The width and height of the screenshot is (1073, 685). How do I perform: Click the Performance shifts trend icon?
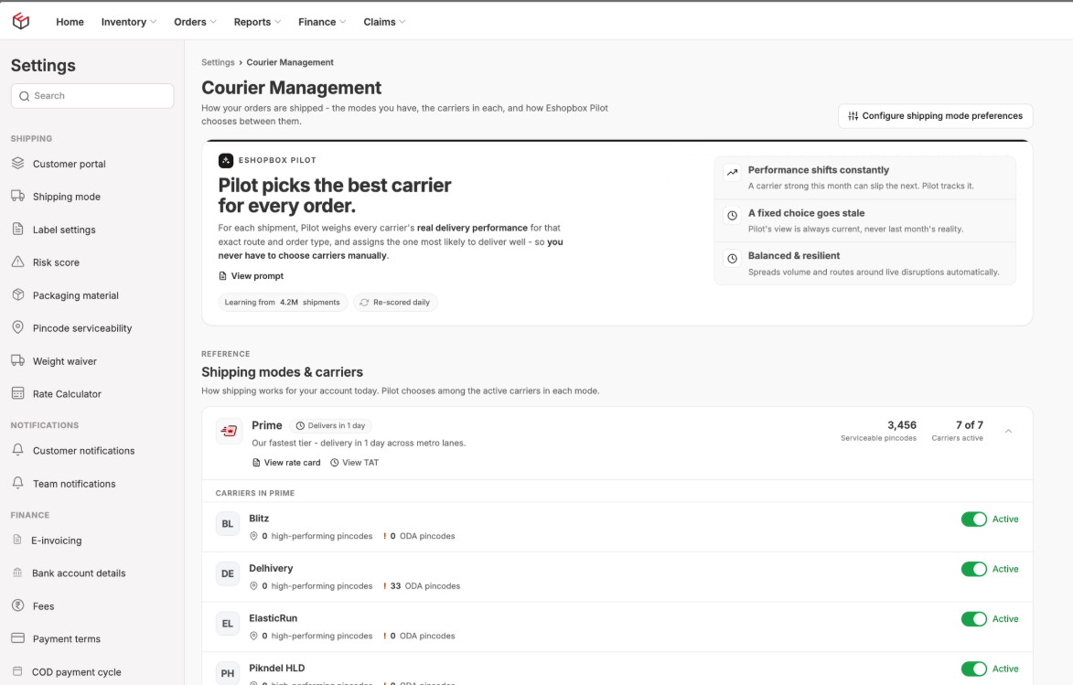(x=732, y=173)
